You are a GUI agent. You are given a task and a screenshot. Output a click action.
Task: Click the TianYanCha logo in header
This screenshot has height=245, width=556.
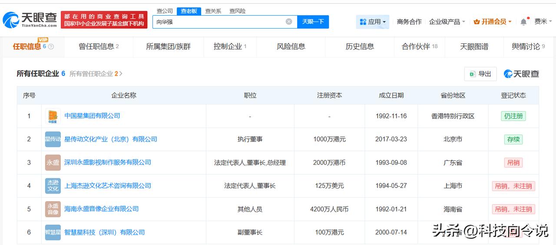click(x=30, y=20)
